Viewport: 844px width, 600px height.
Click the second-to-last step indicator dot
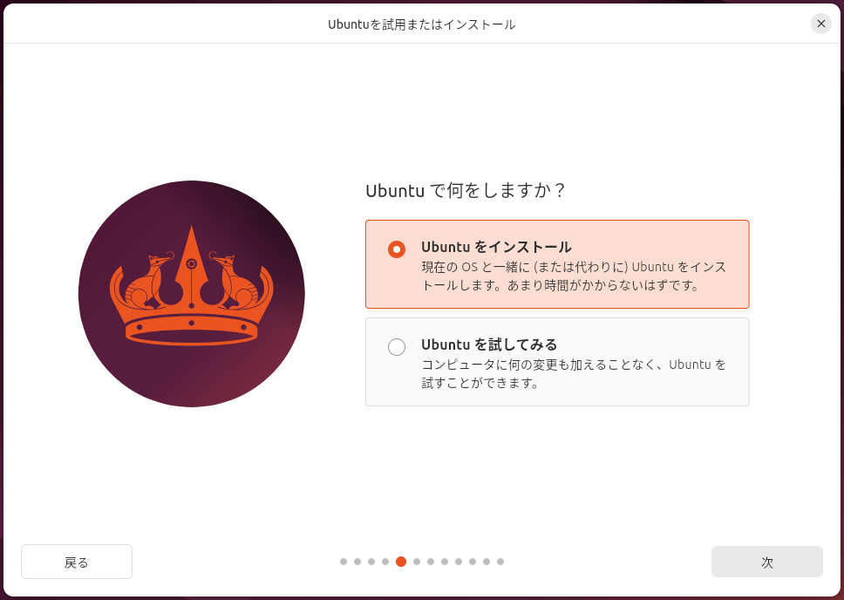(487, 562)
